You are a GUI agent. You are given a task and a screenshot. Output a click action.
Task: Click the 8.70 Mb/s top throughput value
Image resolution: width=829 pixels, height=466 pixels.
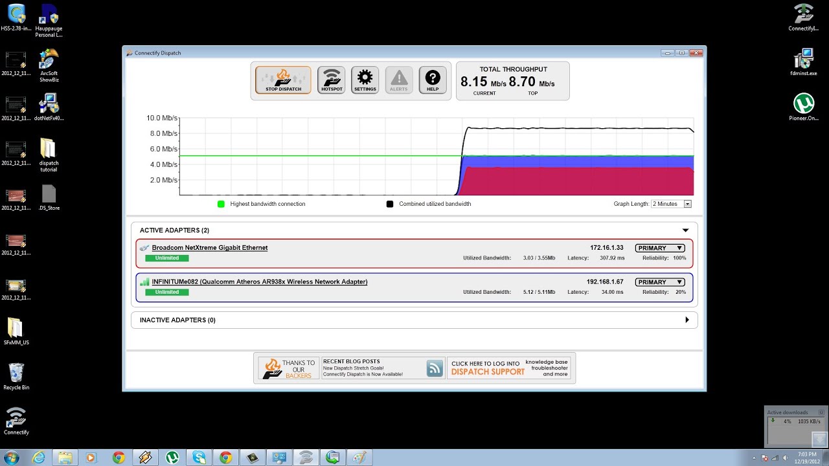532,82
